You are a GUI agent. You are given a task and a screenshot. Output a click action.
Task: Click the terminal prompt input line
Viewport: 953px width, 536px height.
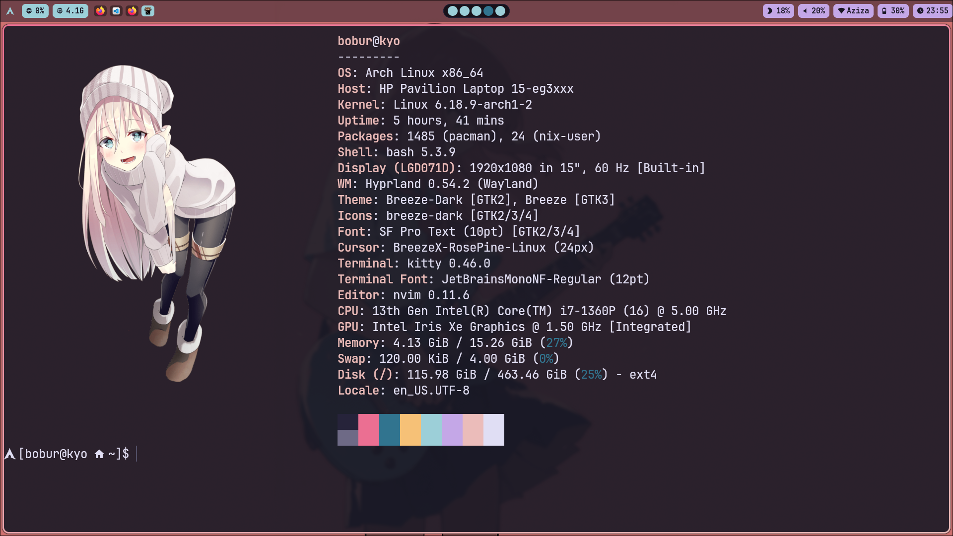pos(136,453)
